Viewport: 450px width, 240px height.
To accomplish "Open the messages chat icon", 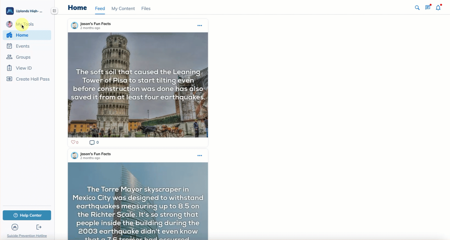I will (428, 8).
